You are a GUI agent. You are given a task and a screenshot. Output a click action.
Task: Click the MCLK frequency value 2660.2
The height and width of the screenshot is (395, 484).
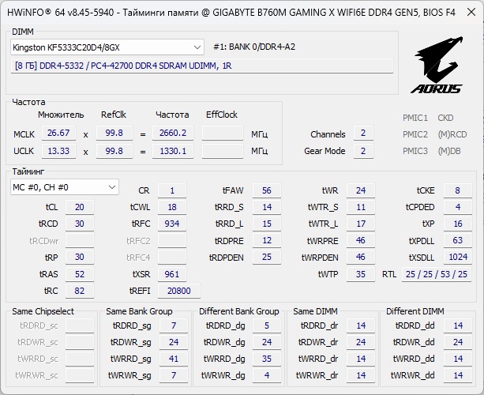tap(173, 133)
